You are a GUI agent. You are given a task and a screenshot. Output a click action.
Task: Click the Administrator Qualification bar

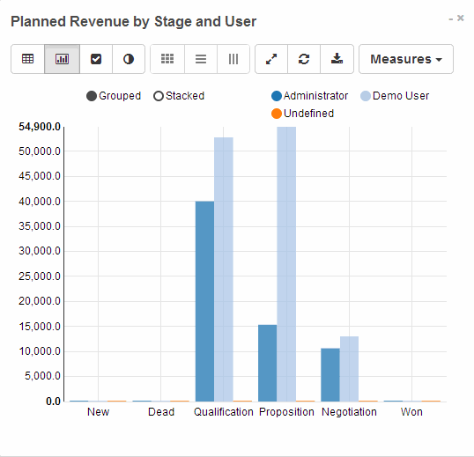pos(204,301)
